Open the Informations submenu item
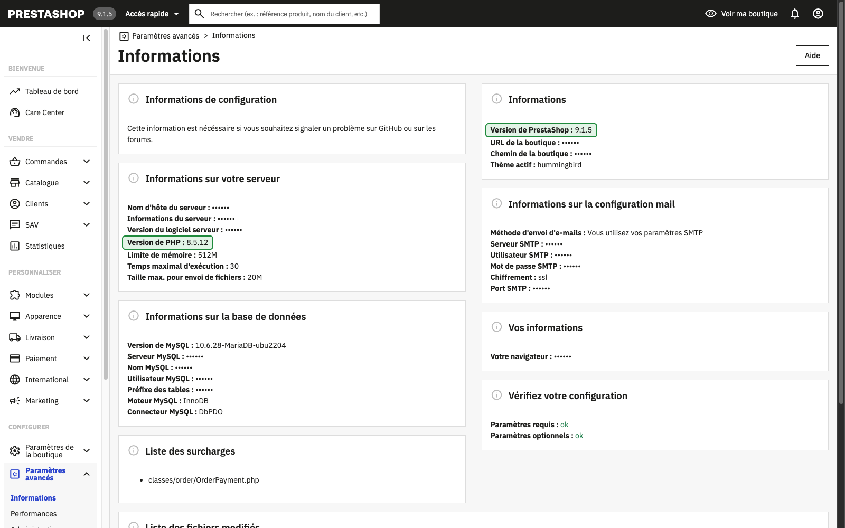 [33, 498]
